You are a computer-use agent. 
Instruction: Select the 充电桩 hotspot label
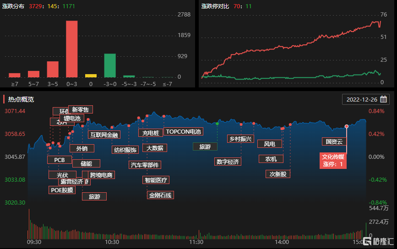pyautogui.click(x=151, y=133)
